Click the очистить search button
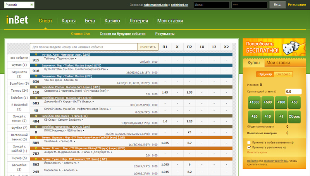Viewport: 310px width, 176px height. (x=148, y=47)
